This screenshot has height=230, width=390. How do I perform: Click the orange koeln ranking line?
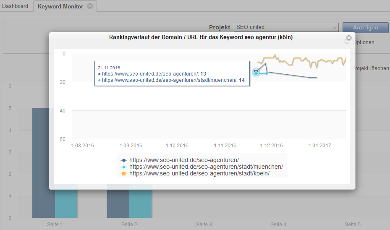point(301,61)
